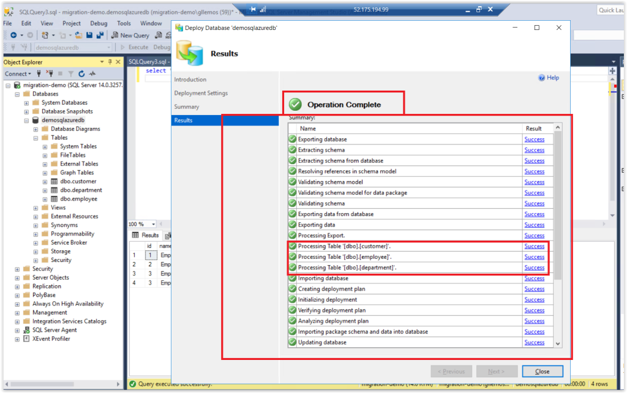Click the demosqlazuredb database cylinder icon
The image size is (627, 393).
tap(36, 121)
